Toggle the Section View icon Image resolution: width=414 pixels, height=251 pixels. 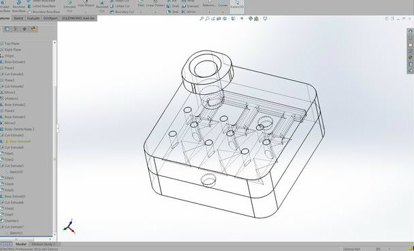click(x=219, y=18)
